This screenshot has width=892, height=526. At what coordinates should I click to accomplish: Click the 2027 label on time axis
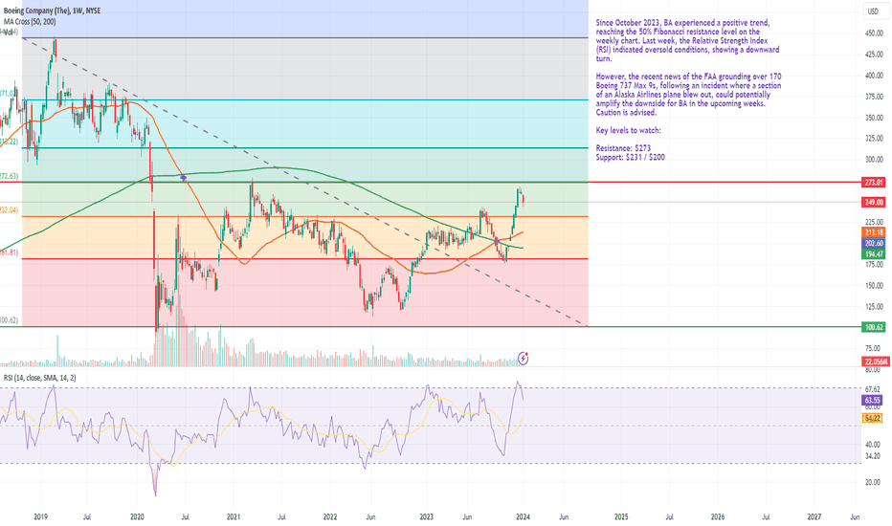pyautogui.click(x=814, y=516)
